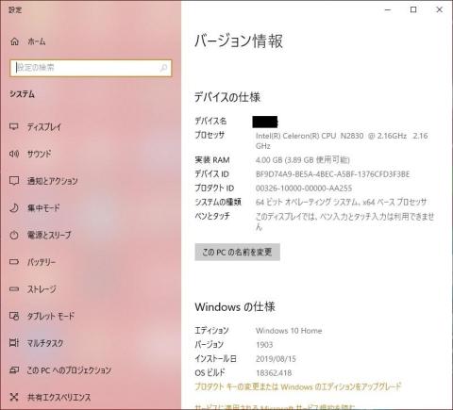Click the edition value Windows 10 Home
The image size is (453, 410).
tap(289, 331)
